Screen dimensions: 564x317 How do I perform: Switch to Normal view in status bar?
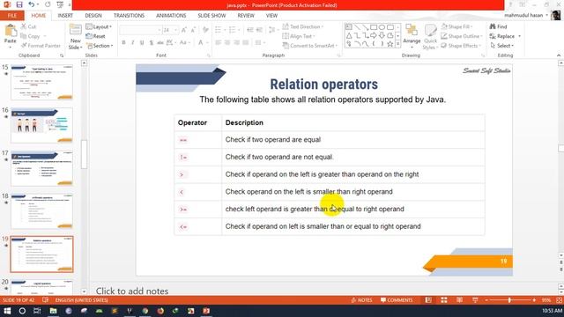pyautogui.click(x=428, y=300)
